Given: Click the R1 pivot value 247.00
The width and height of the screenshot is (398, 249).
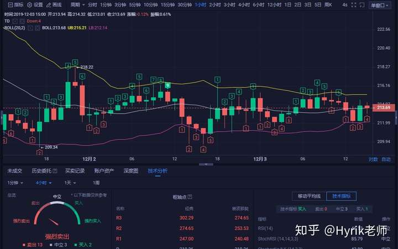Looking at the screenshot, I should coord(186,239).
